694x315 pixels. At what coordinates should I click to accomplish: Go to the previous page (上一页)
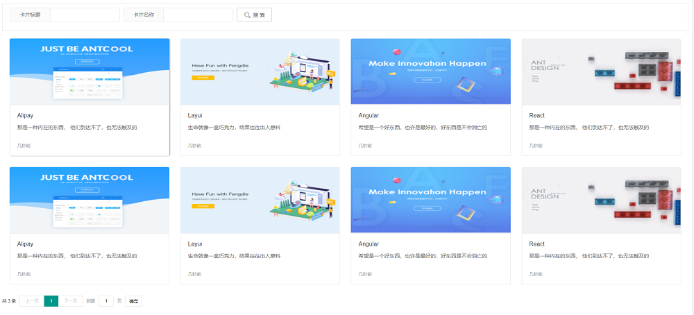(32, 301)
